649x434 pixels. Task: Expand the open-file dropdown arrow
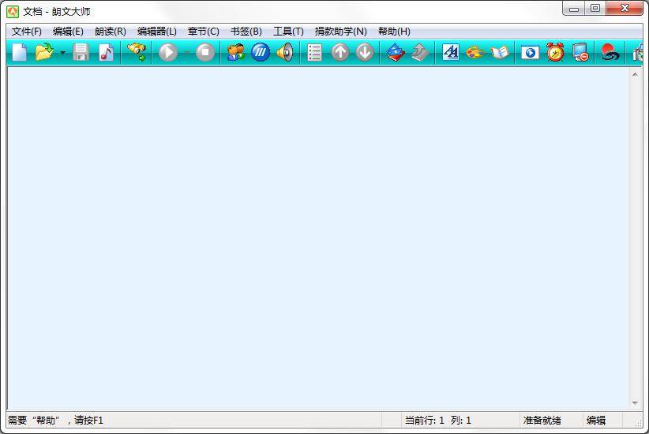(x=62, y=53)
